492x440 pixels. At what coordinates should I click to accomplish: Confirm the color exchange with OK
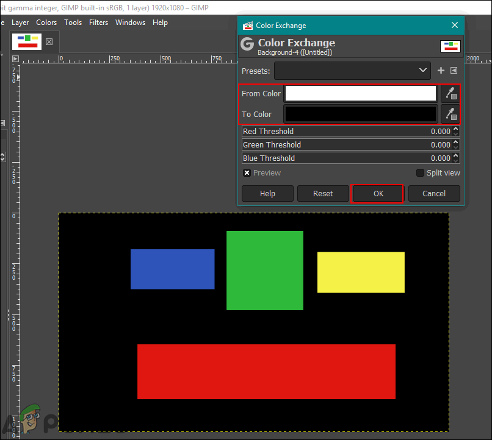pyautogui.click(x=377, y=193)
